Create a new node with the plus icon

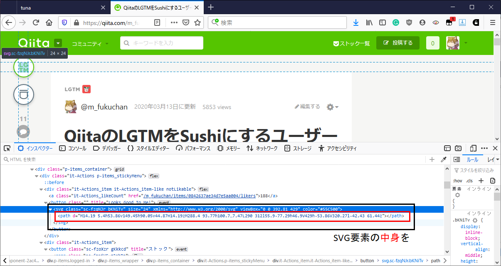click(x=432, y=159)
